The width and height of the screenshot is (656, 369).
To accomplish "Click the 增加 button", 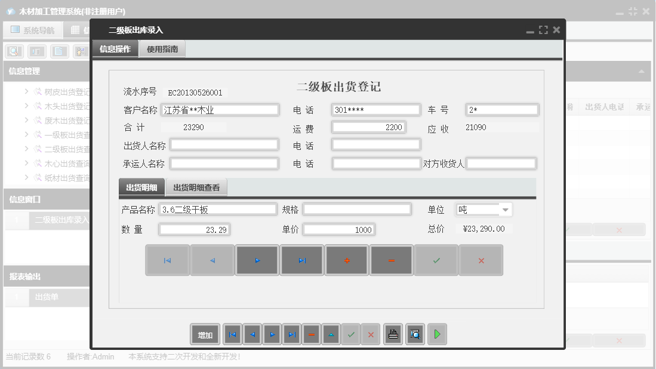I will (x=205, y=334).
